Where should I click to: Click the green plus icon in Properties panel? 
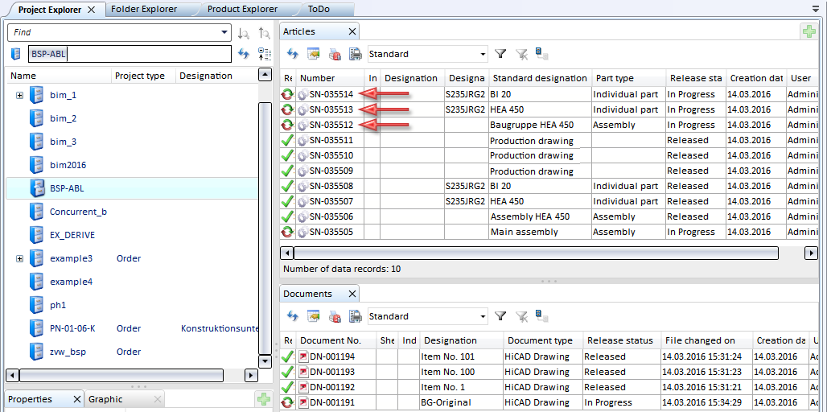coord(263,399)
